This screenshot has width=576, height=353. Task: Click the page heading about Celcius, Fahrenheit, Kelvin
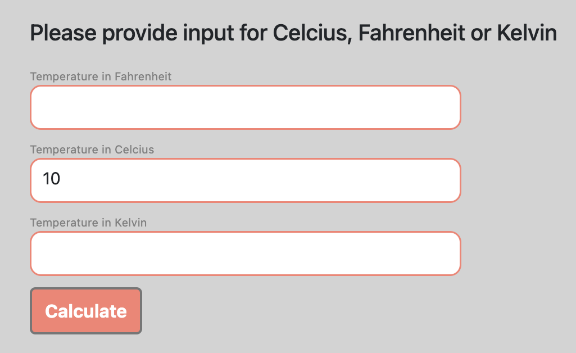click(x=293, y=33)
